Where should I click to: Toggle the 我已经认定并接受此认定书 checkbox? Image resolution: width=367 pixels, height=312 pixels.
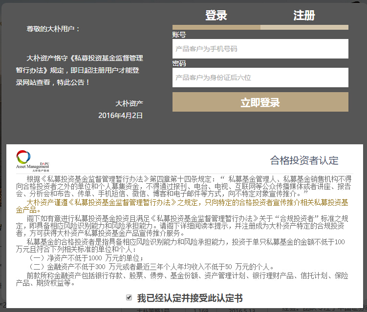click(x=129, y=297)
